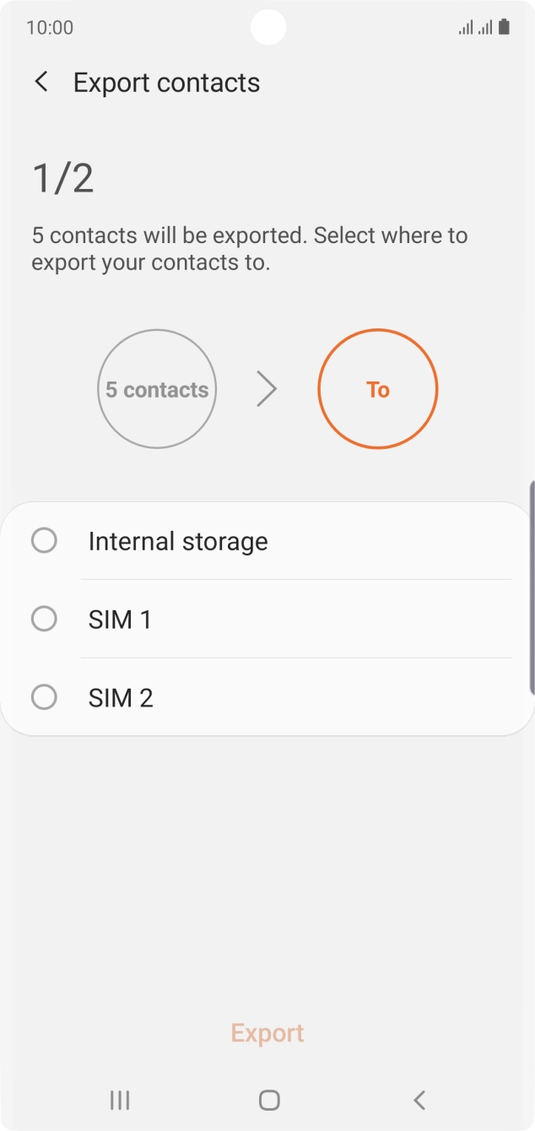Tap the battery icon in status bar
Screen dimensions: 535x1131
(503, 27)
